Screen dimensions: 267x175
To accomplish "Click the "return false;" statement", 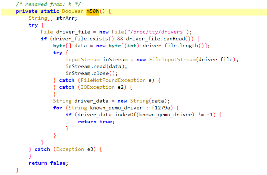I will [48, 163].
